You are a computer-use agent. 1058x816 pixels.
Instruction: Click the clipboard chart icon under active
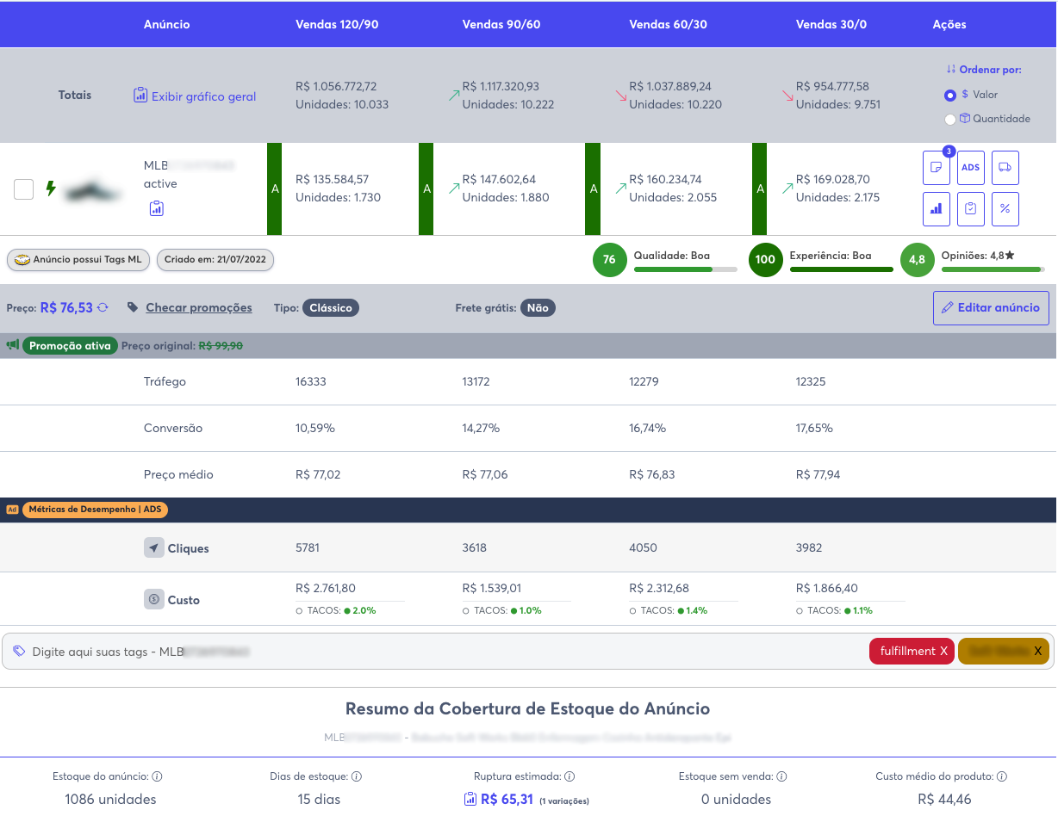156,208
